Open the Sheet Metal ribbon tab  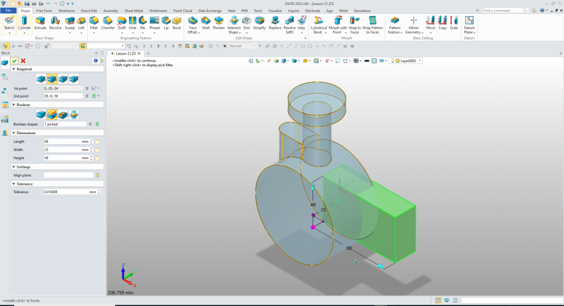click(x=134, y=10)
